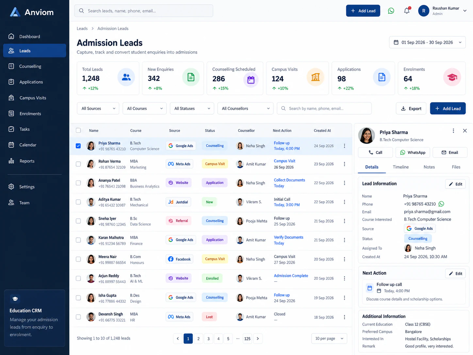Open more options in Priya Sharma panel
This screenshot has height=355, width=473.
click(453, 131)
